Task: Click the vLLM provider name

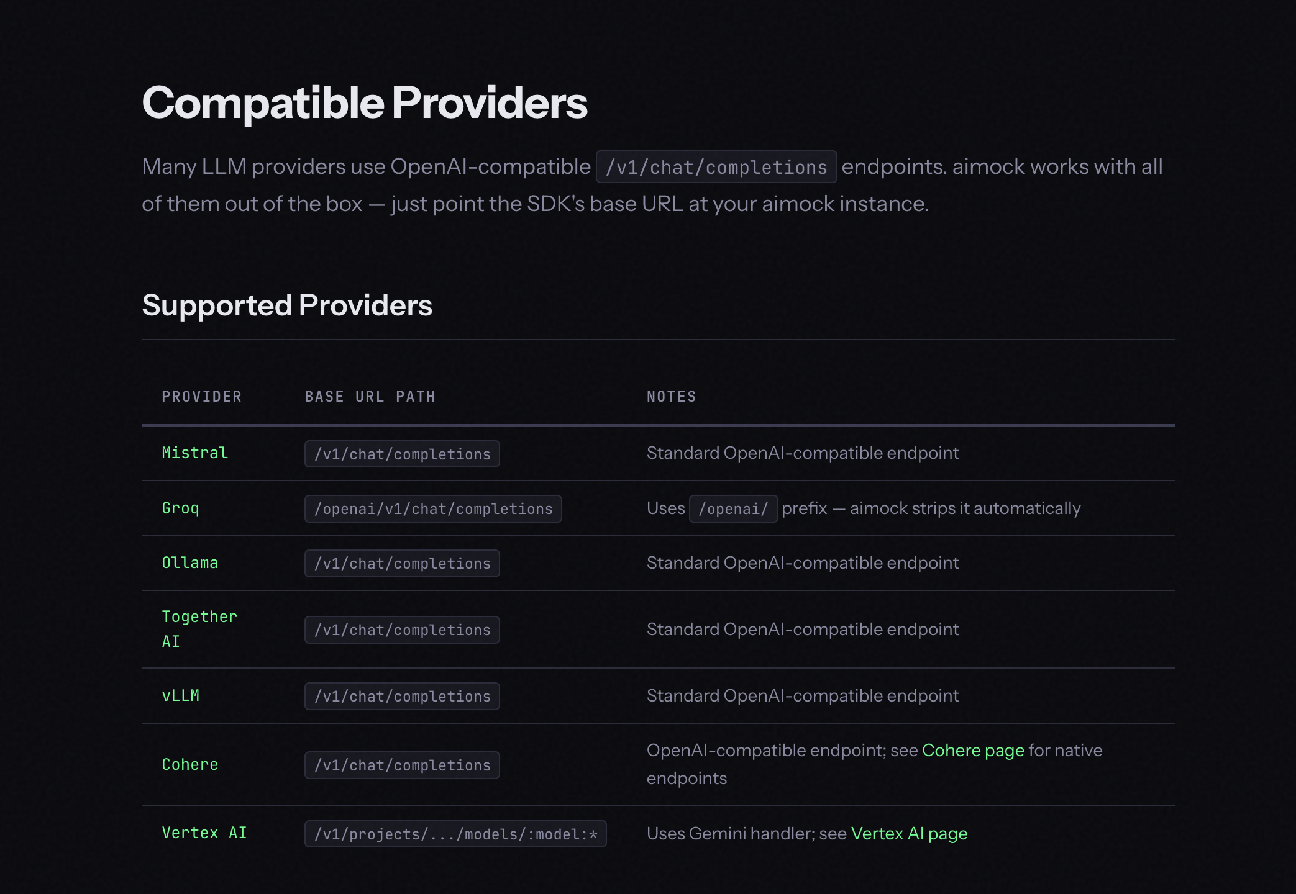Action: coord(180,695)
